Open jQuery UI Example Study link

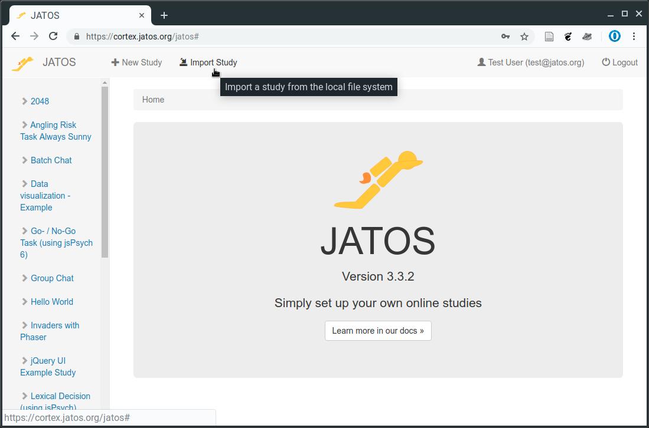click(48, 367)
